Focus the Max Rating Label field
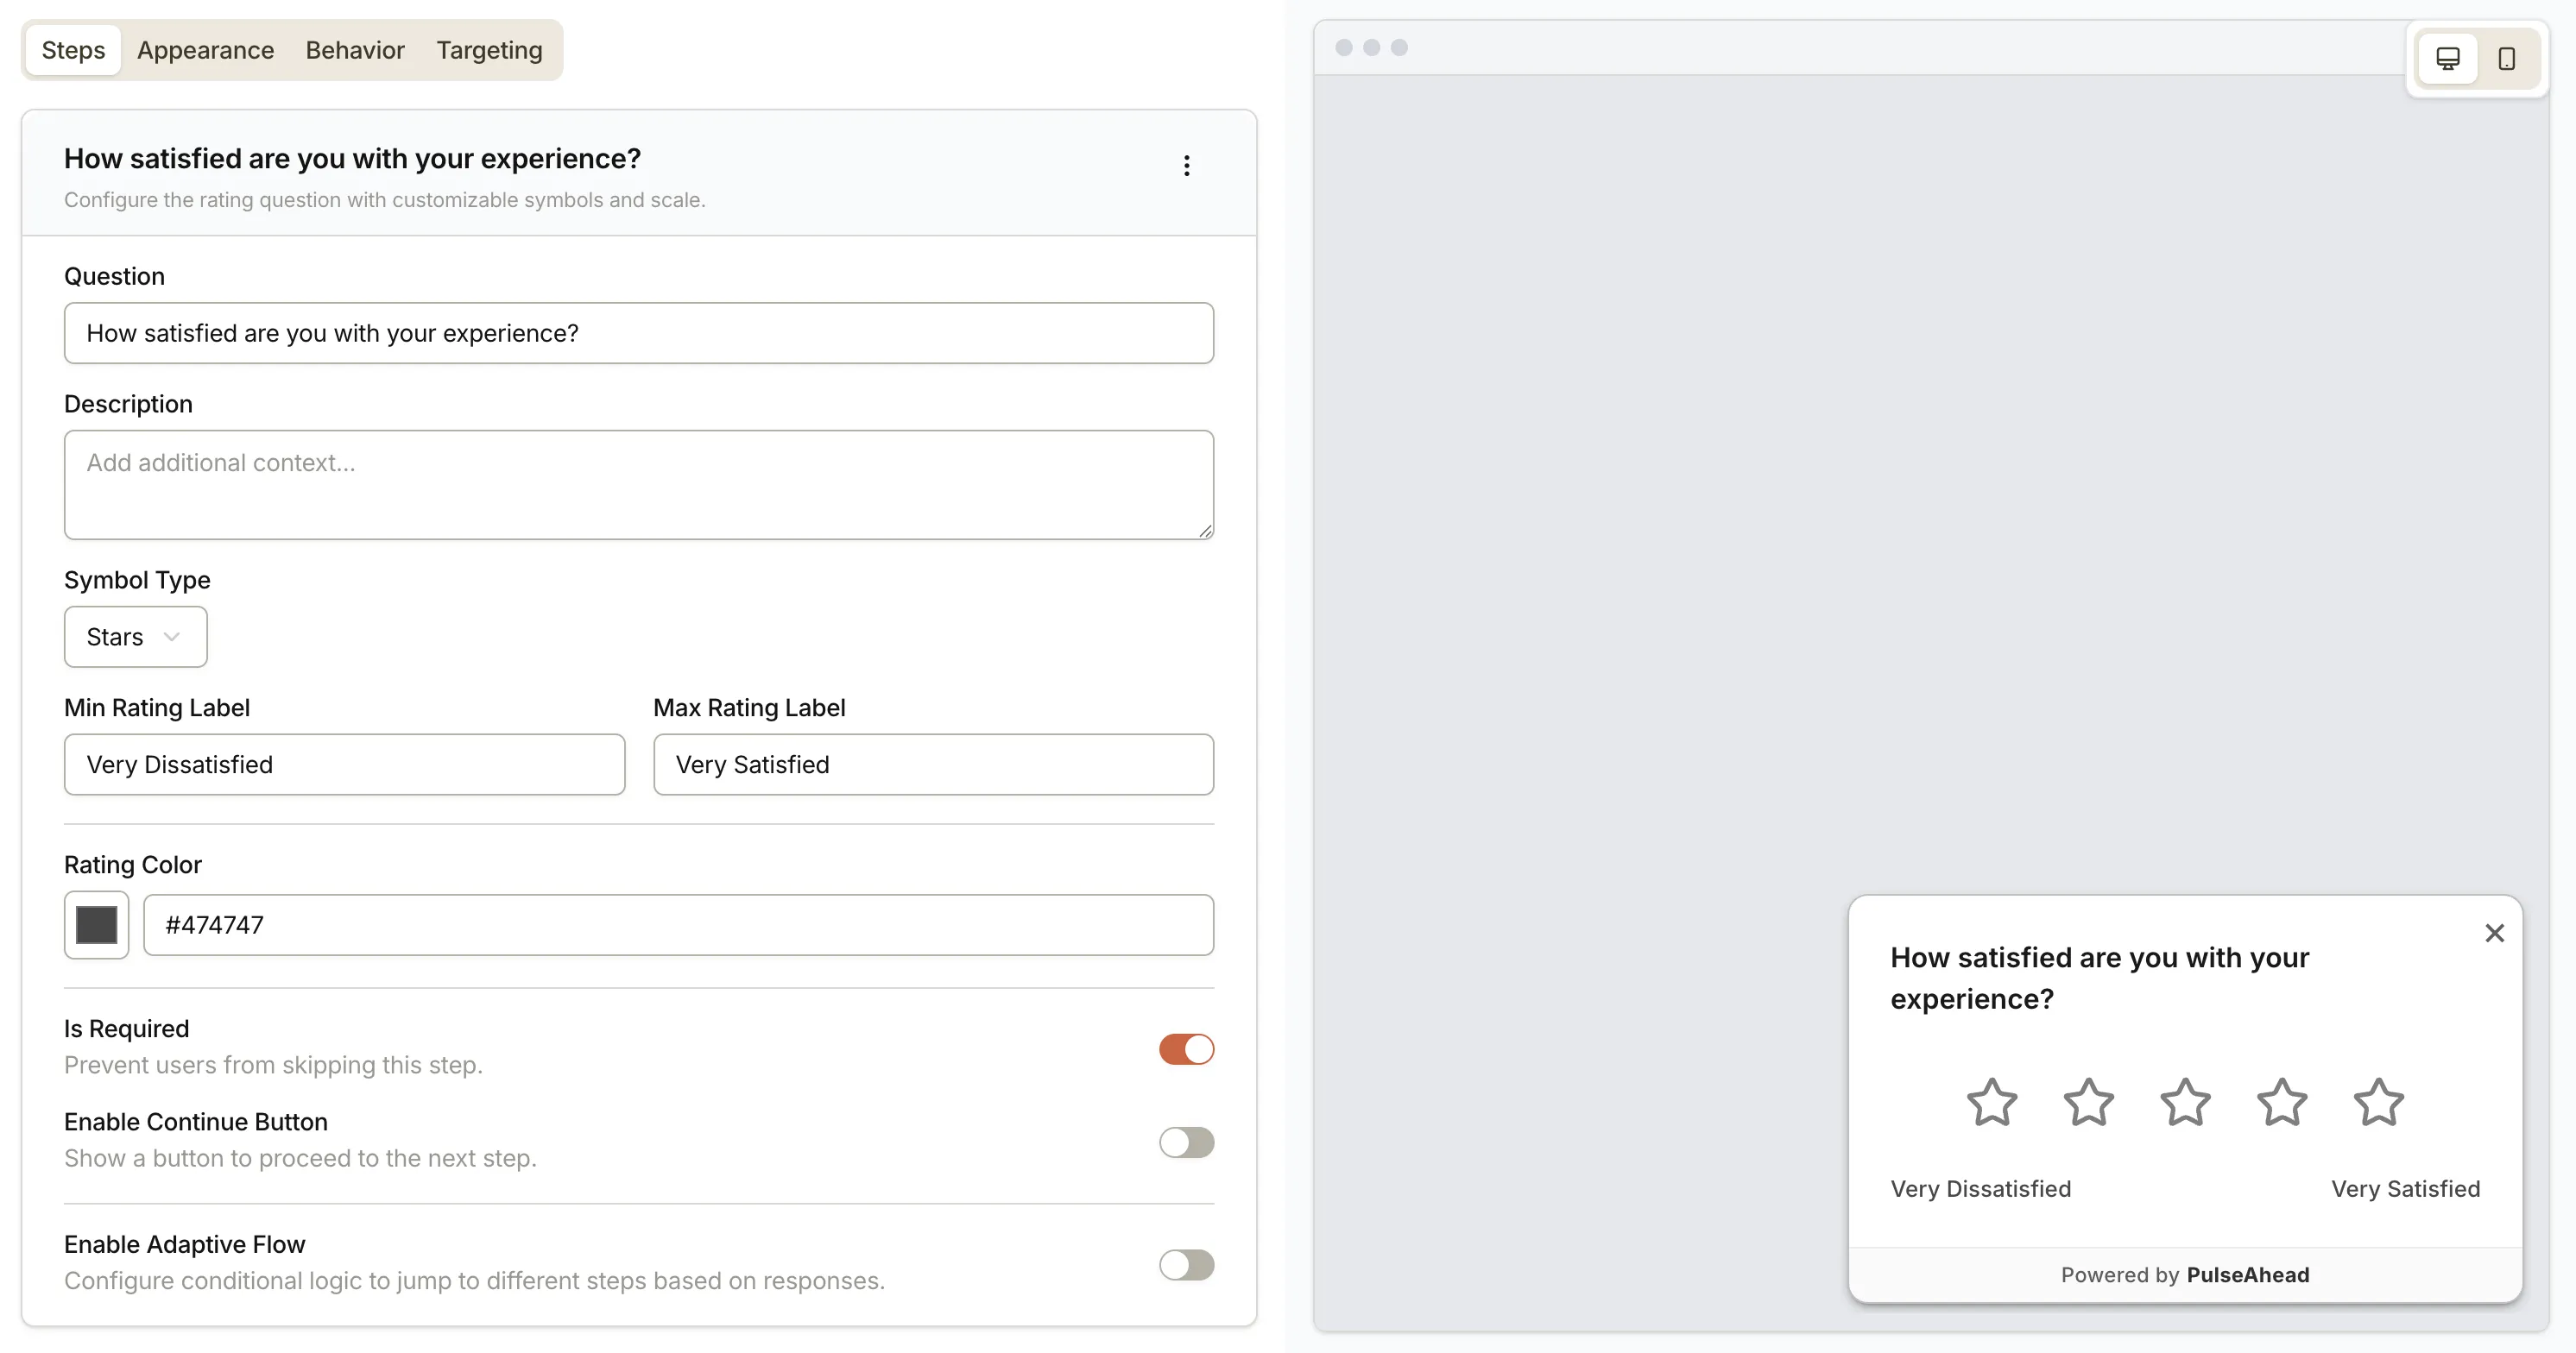 pyautogui.click(x=933, y=765)
